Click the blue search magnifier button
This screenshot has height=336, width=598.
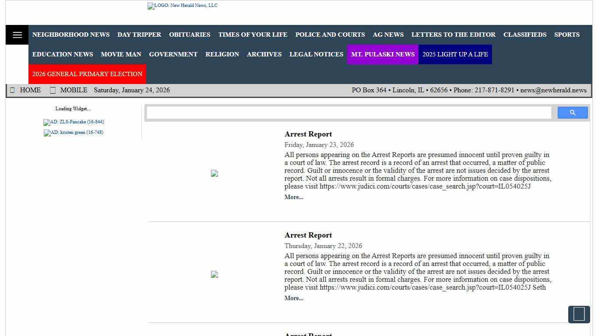[x=572, y=113]
